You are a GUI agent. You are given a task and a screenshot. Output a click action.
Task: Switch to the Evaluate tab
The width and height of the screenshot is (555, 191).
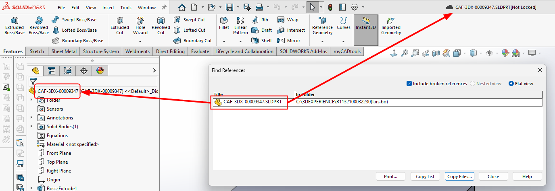click(200, 51)
